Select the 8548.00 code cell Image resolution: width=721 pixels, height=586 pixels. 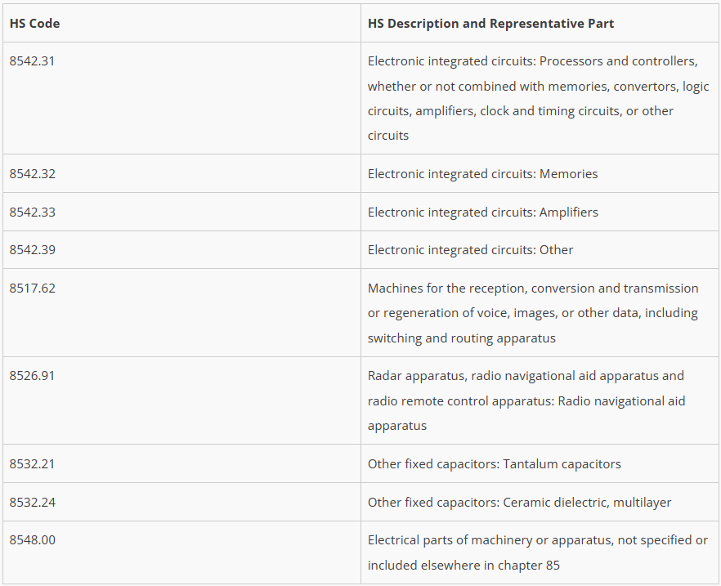point(33,540)
